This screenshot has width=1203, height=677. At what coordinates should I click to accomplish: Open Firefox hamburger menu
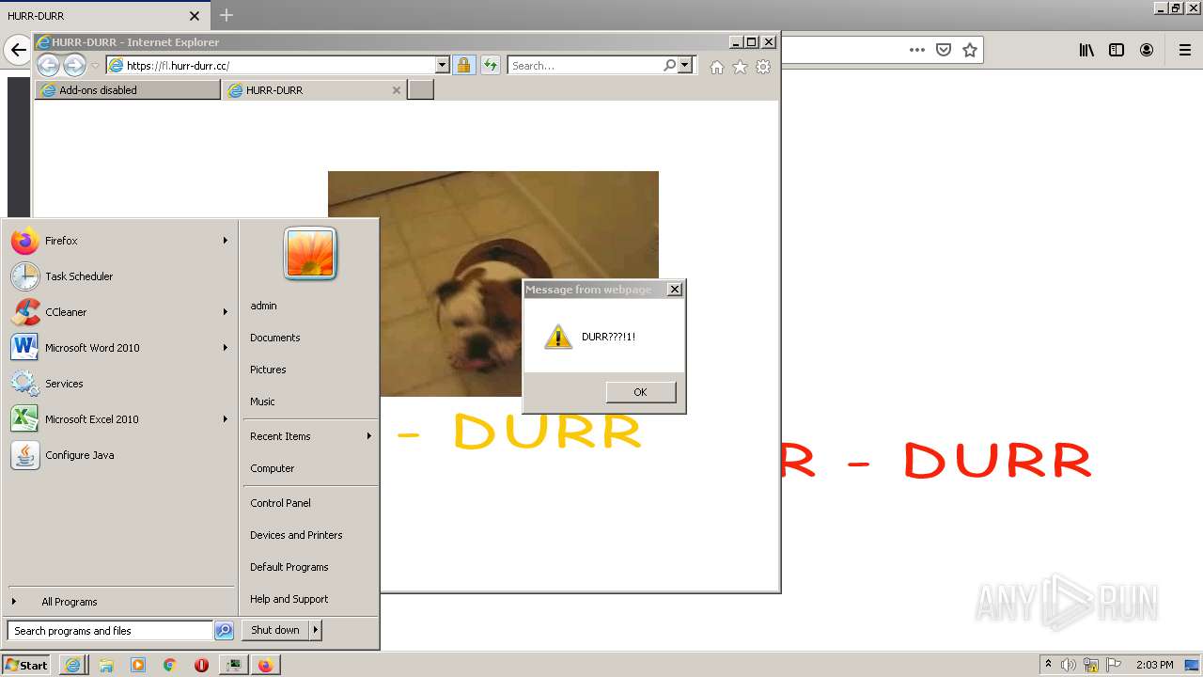click(1185, 50)
